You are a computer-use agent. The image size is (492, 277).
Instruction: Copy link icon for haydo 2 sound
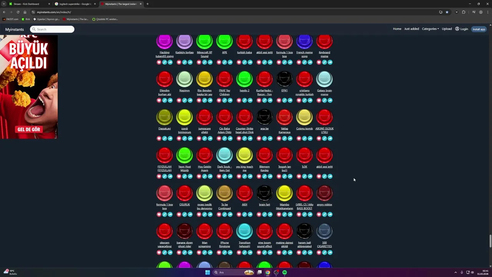(x=244, y=100)
